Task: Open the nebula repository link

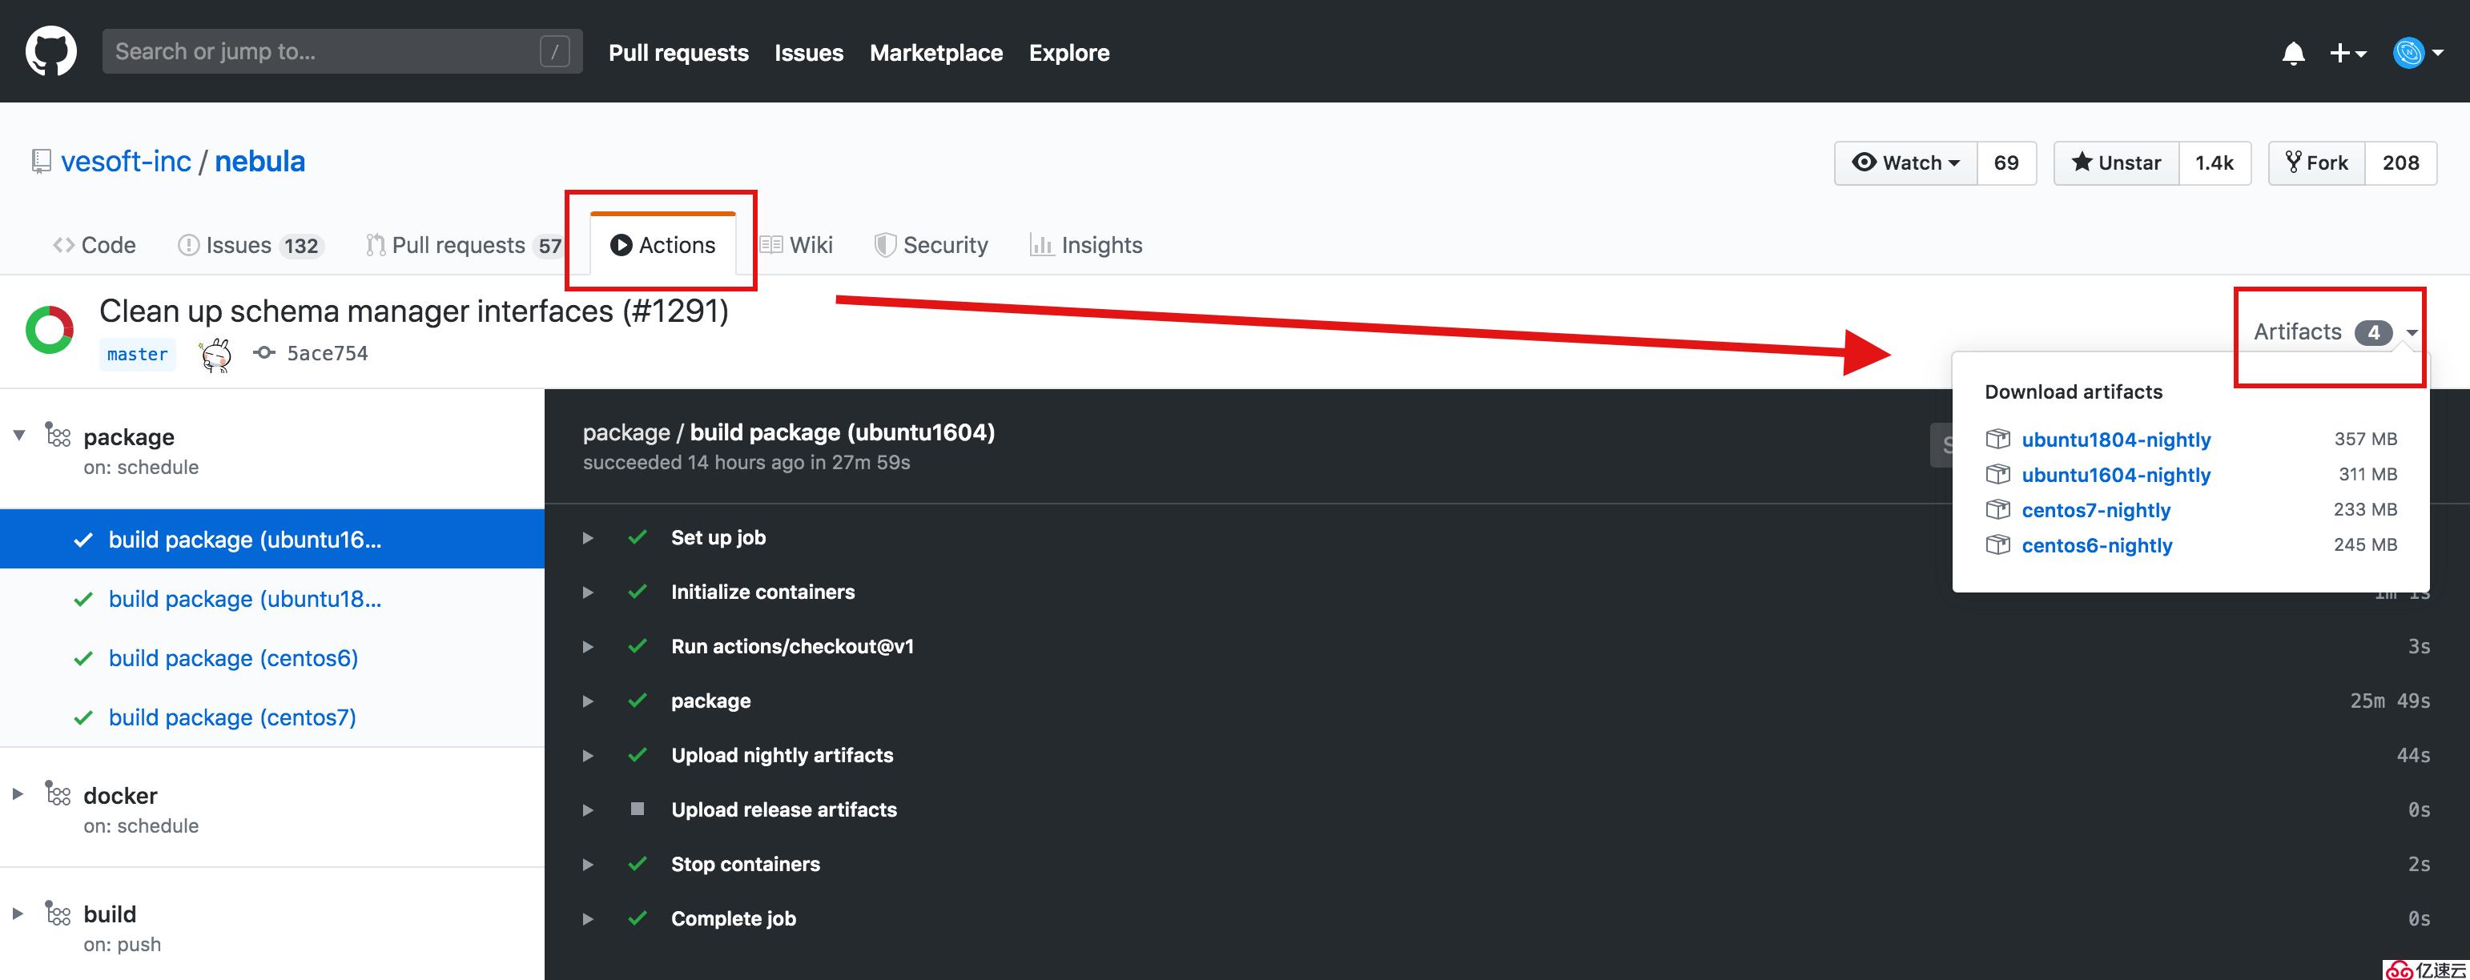Action: [259, 161]
